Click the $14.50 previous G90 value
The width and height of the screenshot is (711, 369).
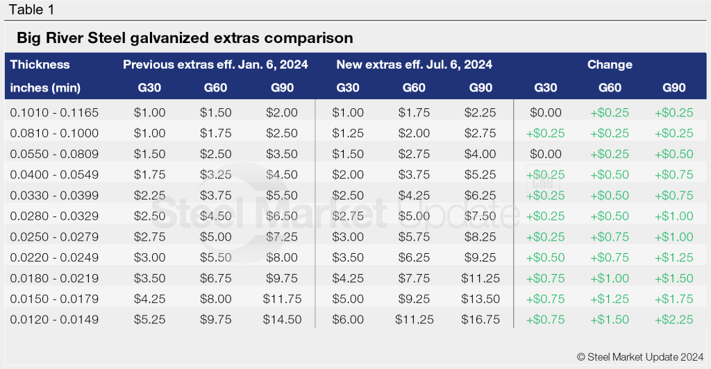[282, 320]
